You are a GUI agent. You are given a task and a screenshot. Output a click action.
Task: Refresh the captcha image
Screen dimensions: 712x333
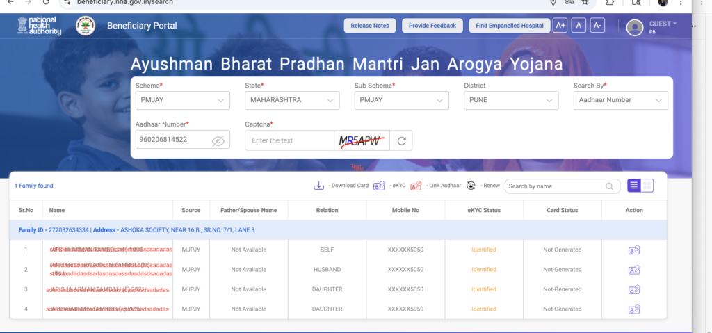pos(401,141)
